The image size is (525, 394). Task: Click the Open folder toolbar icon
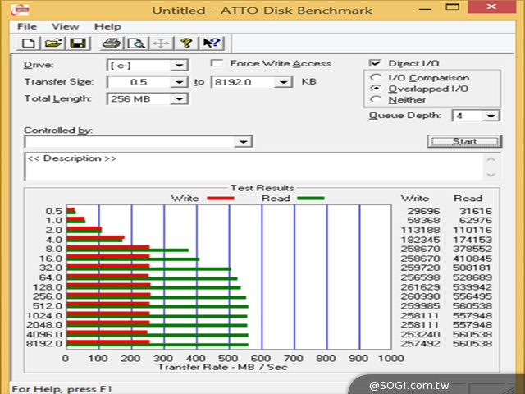[x=52, y=43]
